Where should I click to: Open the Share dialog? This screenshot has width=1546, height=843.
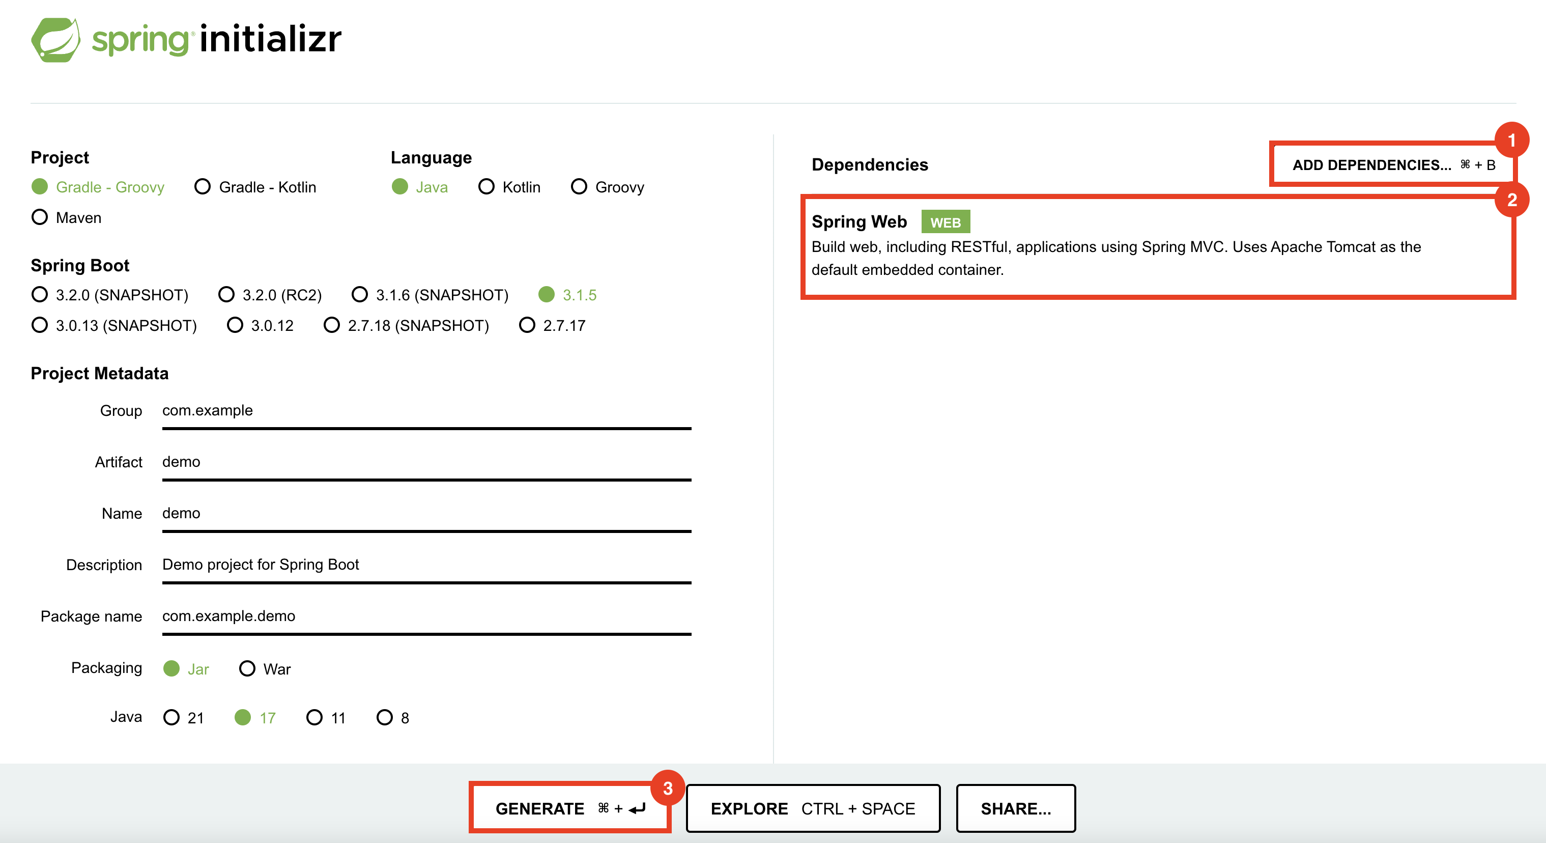[x=1015, y=809]
